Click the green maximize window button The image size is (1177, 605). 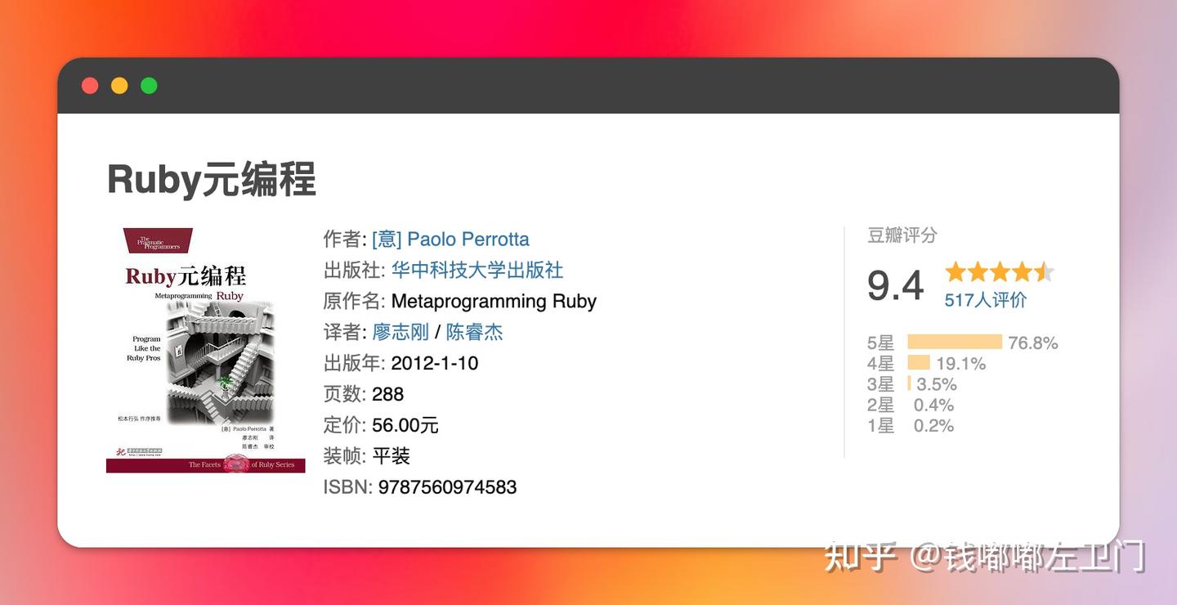pos(147,84)
